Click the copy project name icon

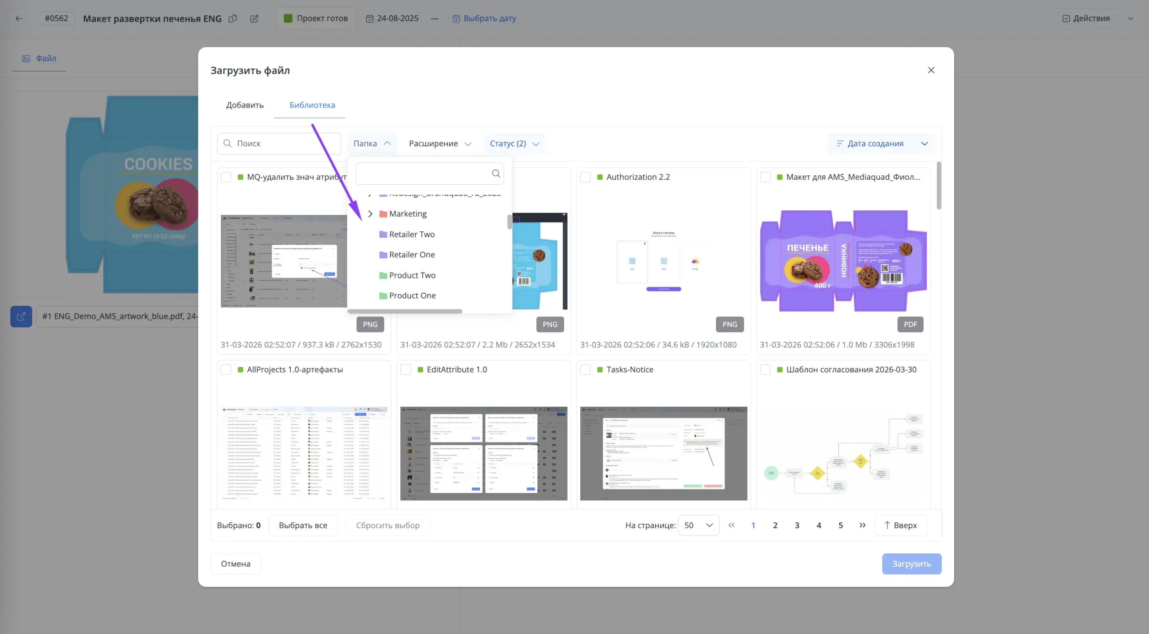(232, 18)
